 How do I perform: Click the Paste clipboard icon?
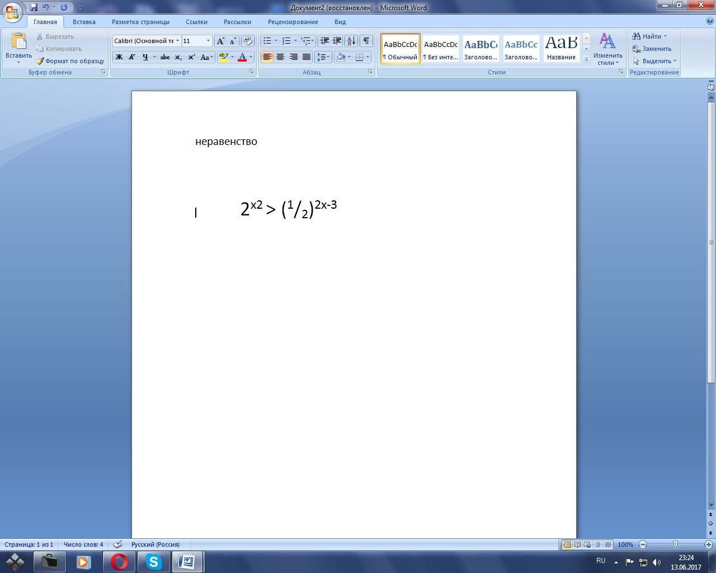pyautogui.click(x=18, y=42)
